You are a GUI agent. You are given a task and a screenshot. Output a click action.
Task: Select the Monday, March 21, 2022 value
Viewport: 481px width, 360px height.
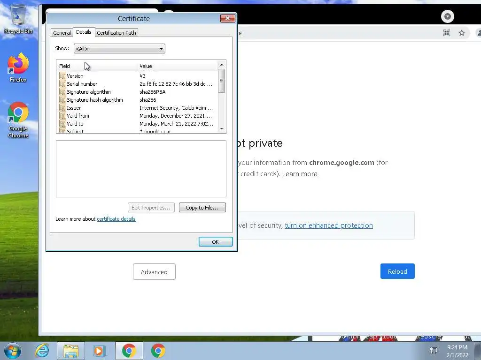tap(177, 124)
